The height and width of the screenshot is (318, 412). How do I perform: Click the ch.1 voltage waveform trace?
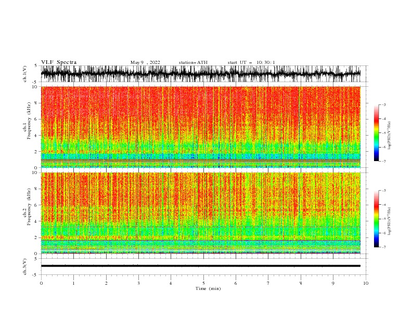tap(200, 74)
